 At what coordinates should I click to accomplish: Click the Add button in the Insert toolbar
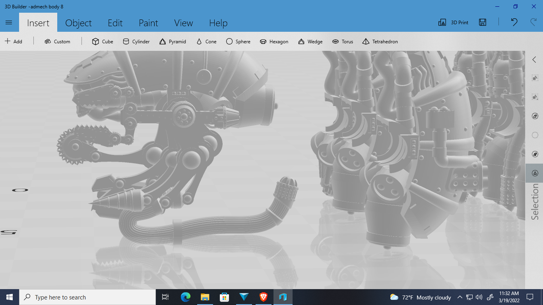tap(14, 41)
